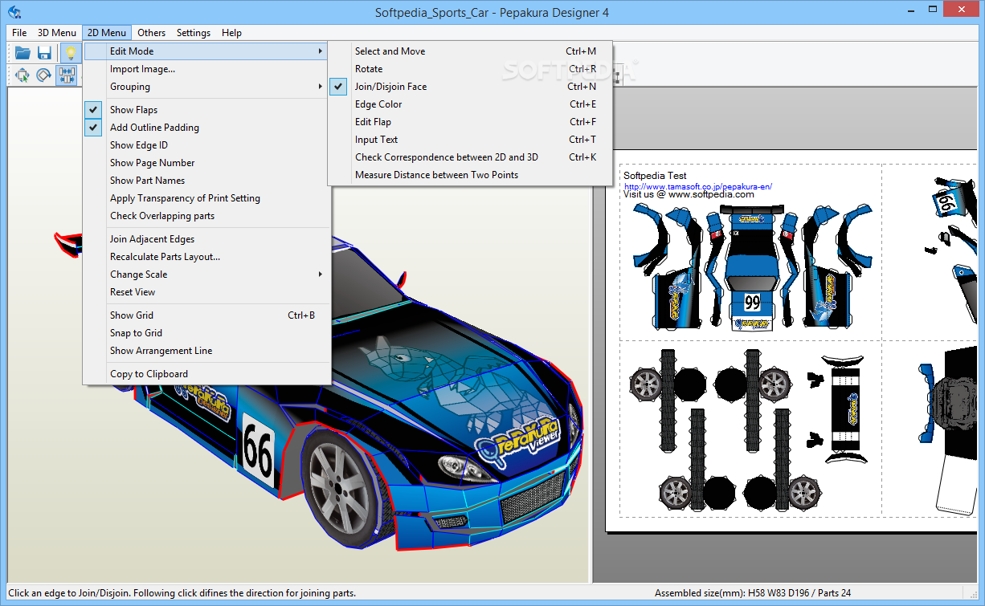Select checked Join/Disjoin Face submenu entry

click(470, 87)
